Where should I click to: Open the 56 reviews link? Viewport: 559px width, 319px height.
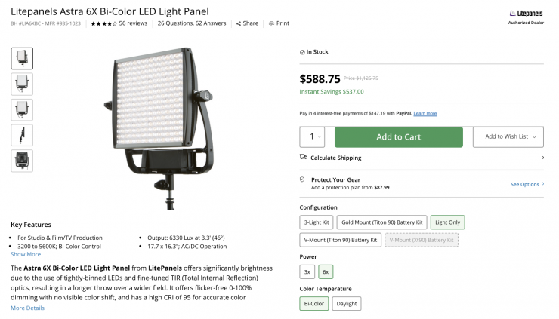[133, 23]
